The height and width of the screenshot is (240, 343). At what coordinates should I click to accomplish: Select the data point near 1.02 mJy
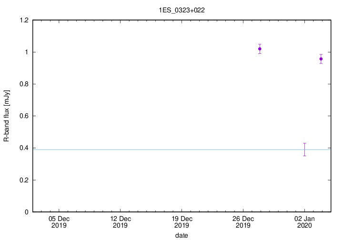click(x=260, y=49)
